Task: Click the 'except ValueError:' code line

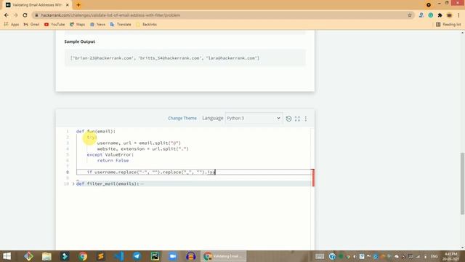Action: click(x=110, y=155)
